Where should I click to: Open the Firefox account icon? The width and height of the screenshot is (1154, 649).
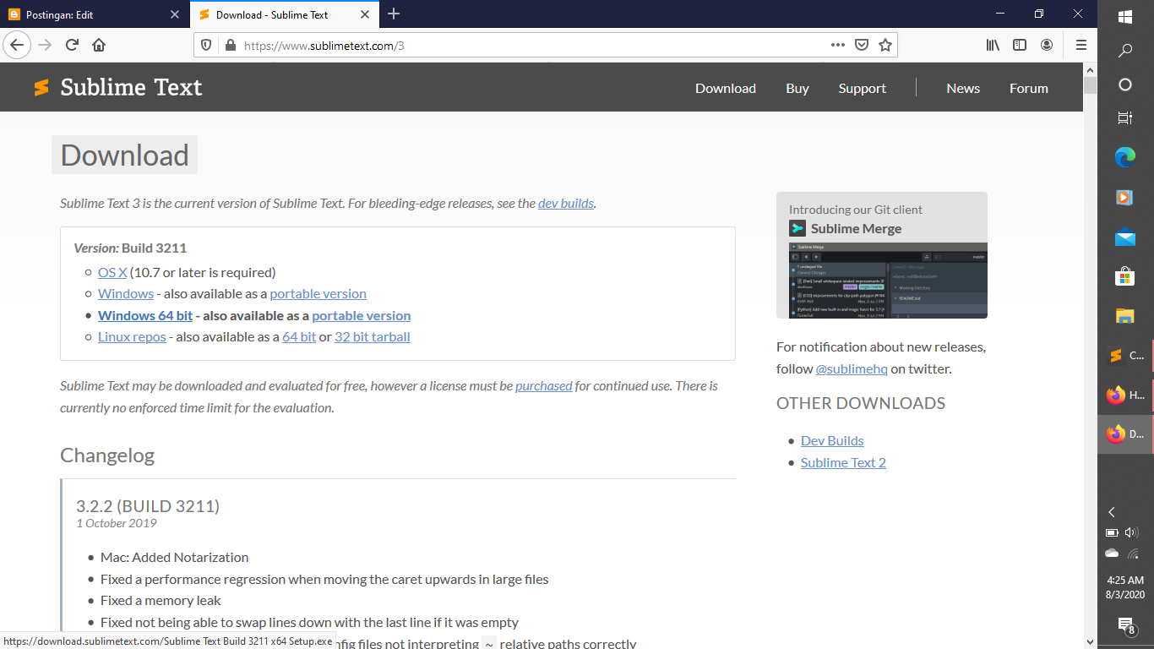point(1047,45)
